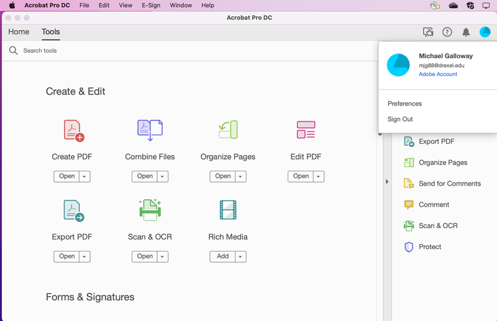Click Open under Edit PDF
Screen dimensions: 497x321
301,176
